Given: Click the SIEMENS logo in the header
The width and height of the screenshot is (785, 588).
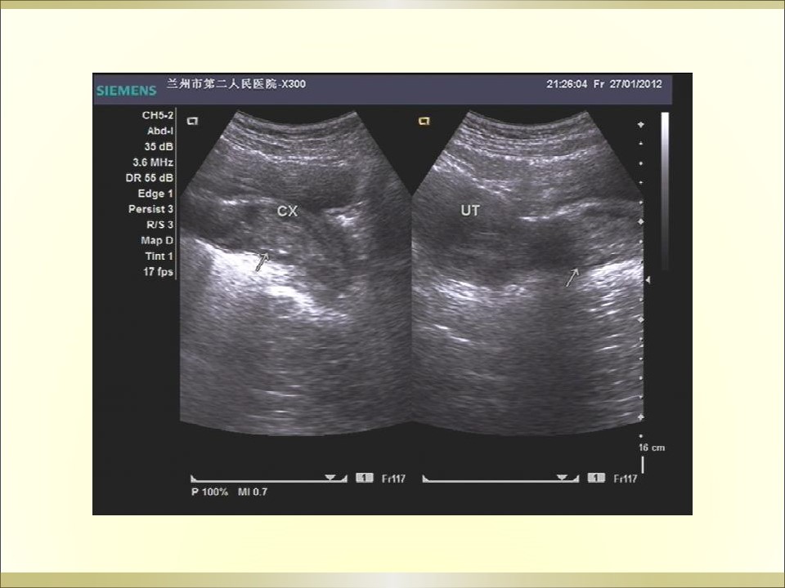Looking at the screenshot, I should [x=127, y=90].
